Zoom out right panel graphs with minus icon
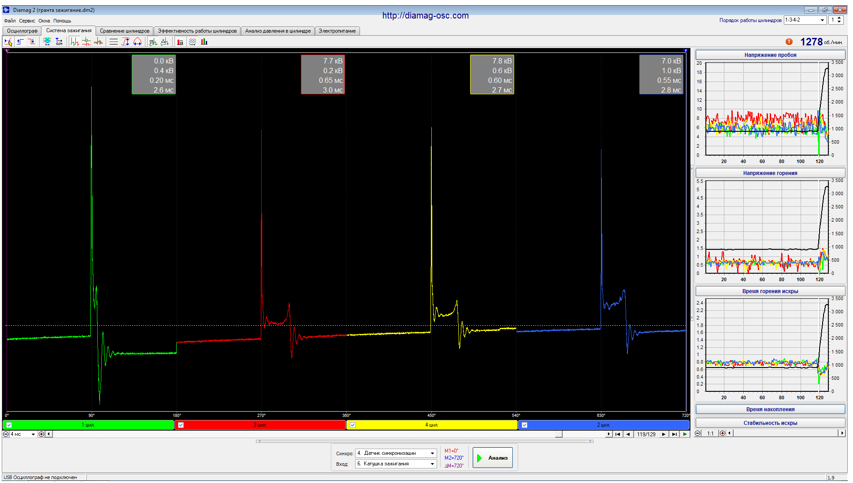The height and width of the screenshot is (483, 853). 697,433
